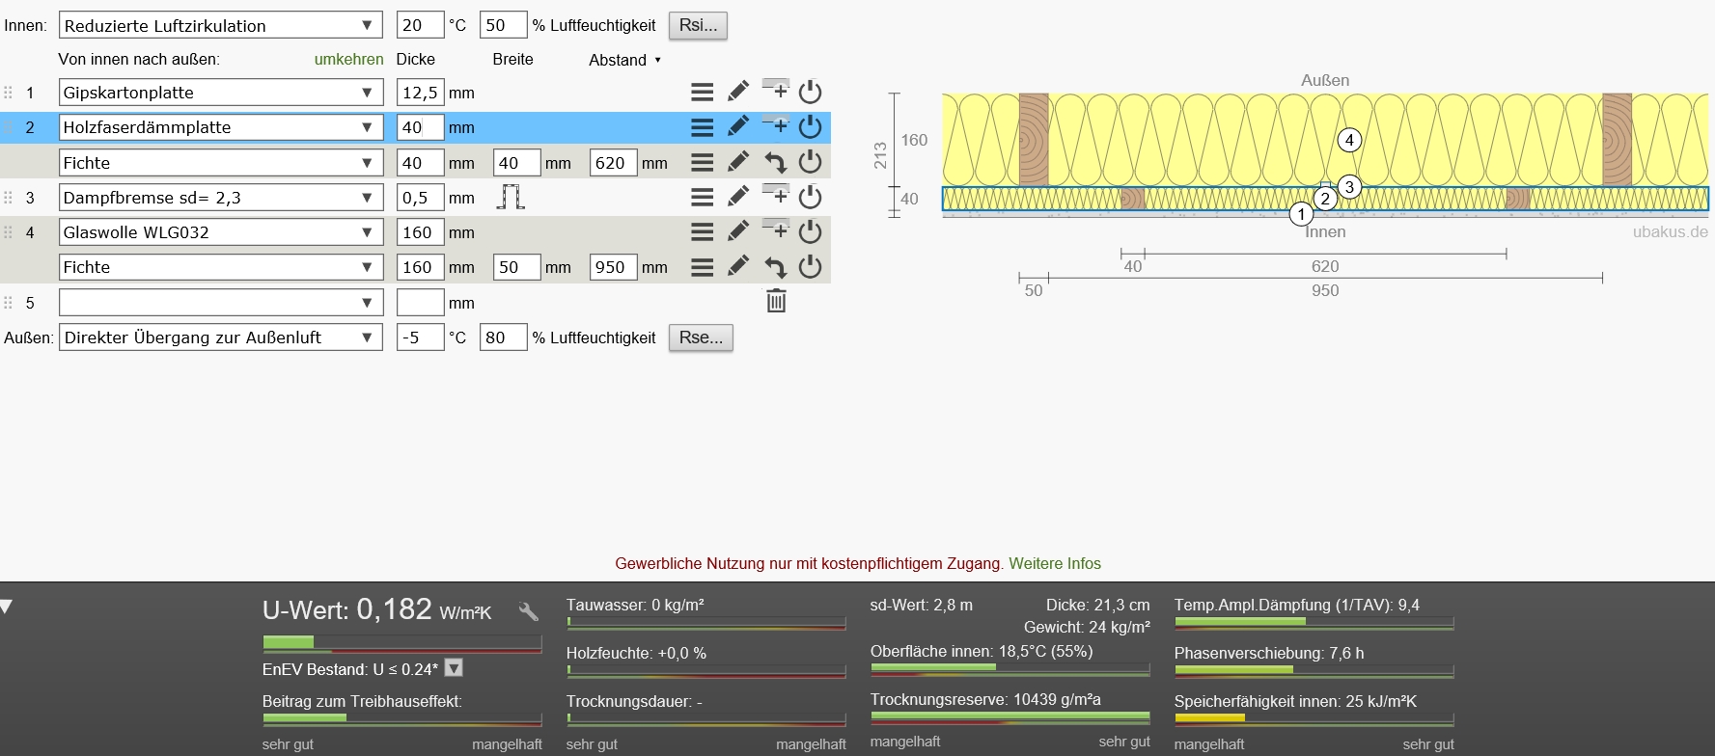Open the Fichte dropdown under Holzfaserdämmplatte
This screenshot has width=1715, height=756.
point(221,163)
